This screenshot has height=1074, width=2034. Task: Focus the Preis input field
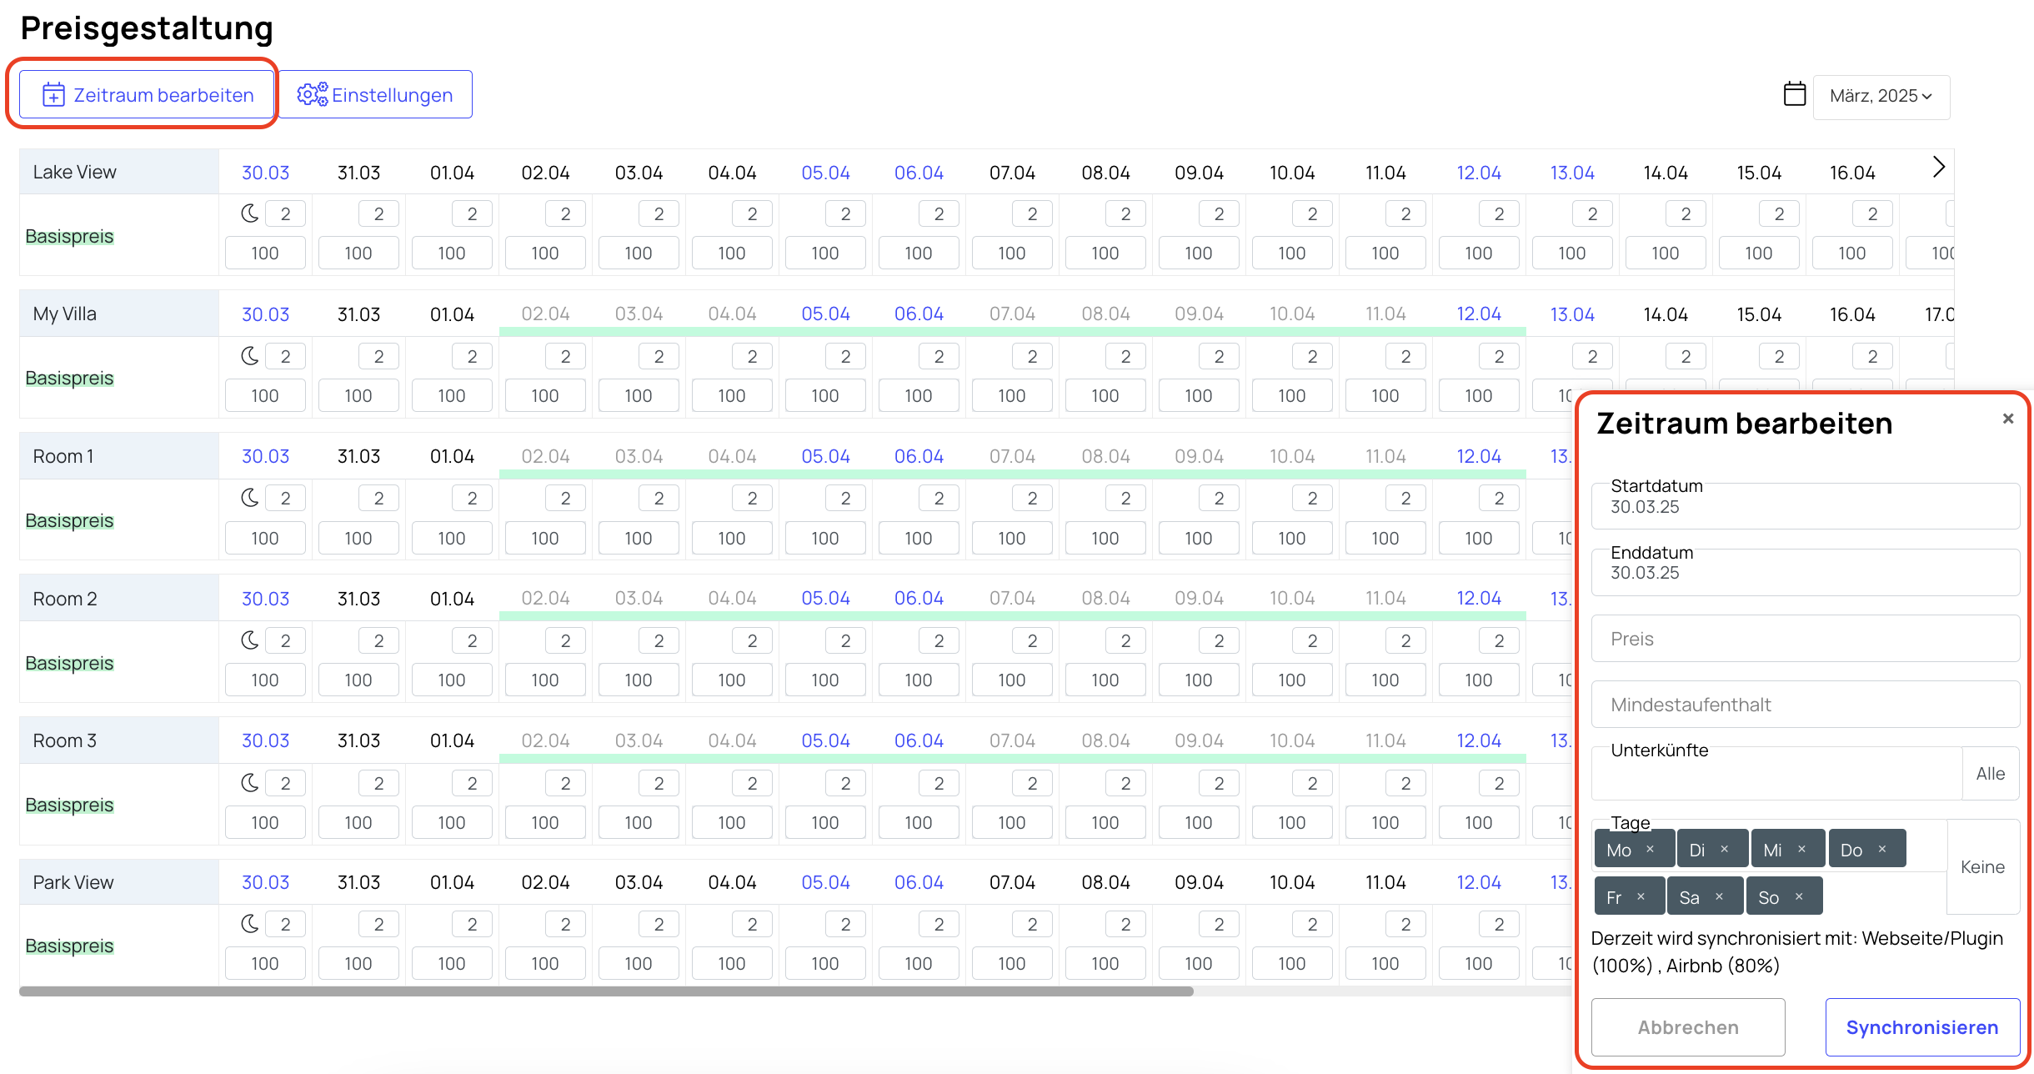(1805, 639)
